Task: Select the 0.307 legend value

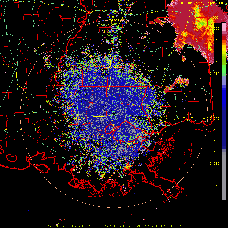Action: [x=215, y=175]
